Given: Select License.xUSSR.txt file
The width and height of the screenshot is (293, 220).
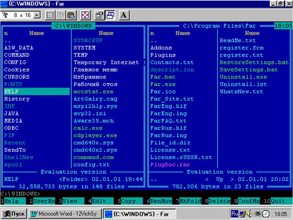Looking at the screenshot, I should [181, 157].
